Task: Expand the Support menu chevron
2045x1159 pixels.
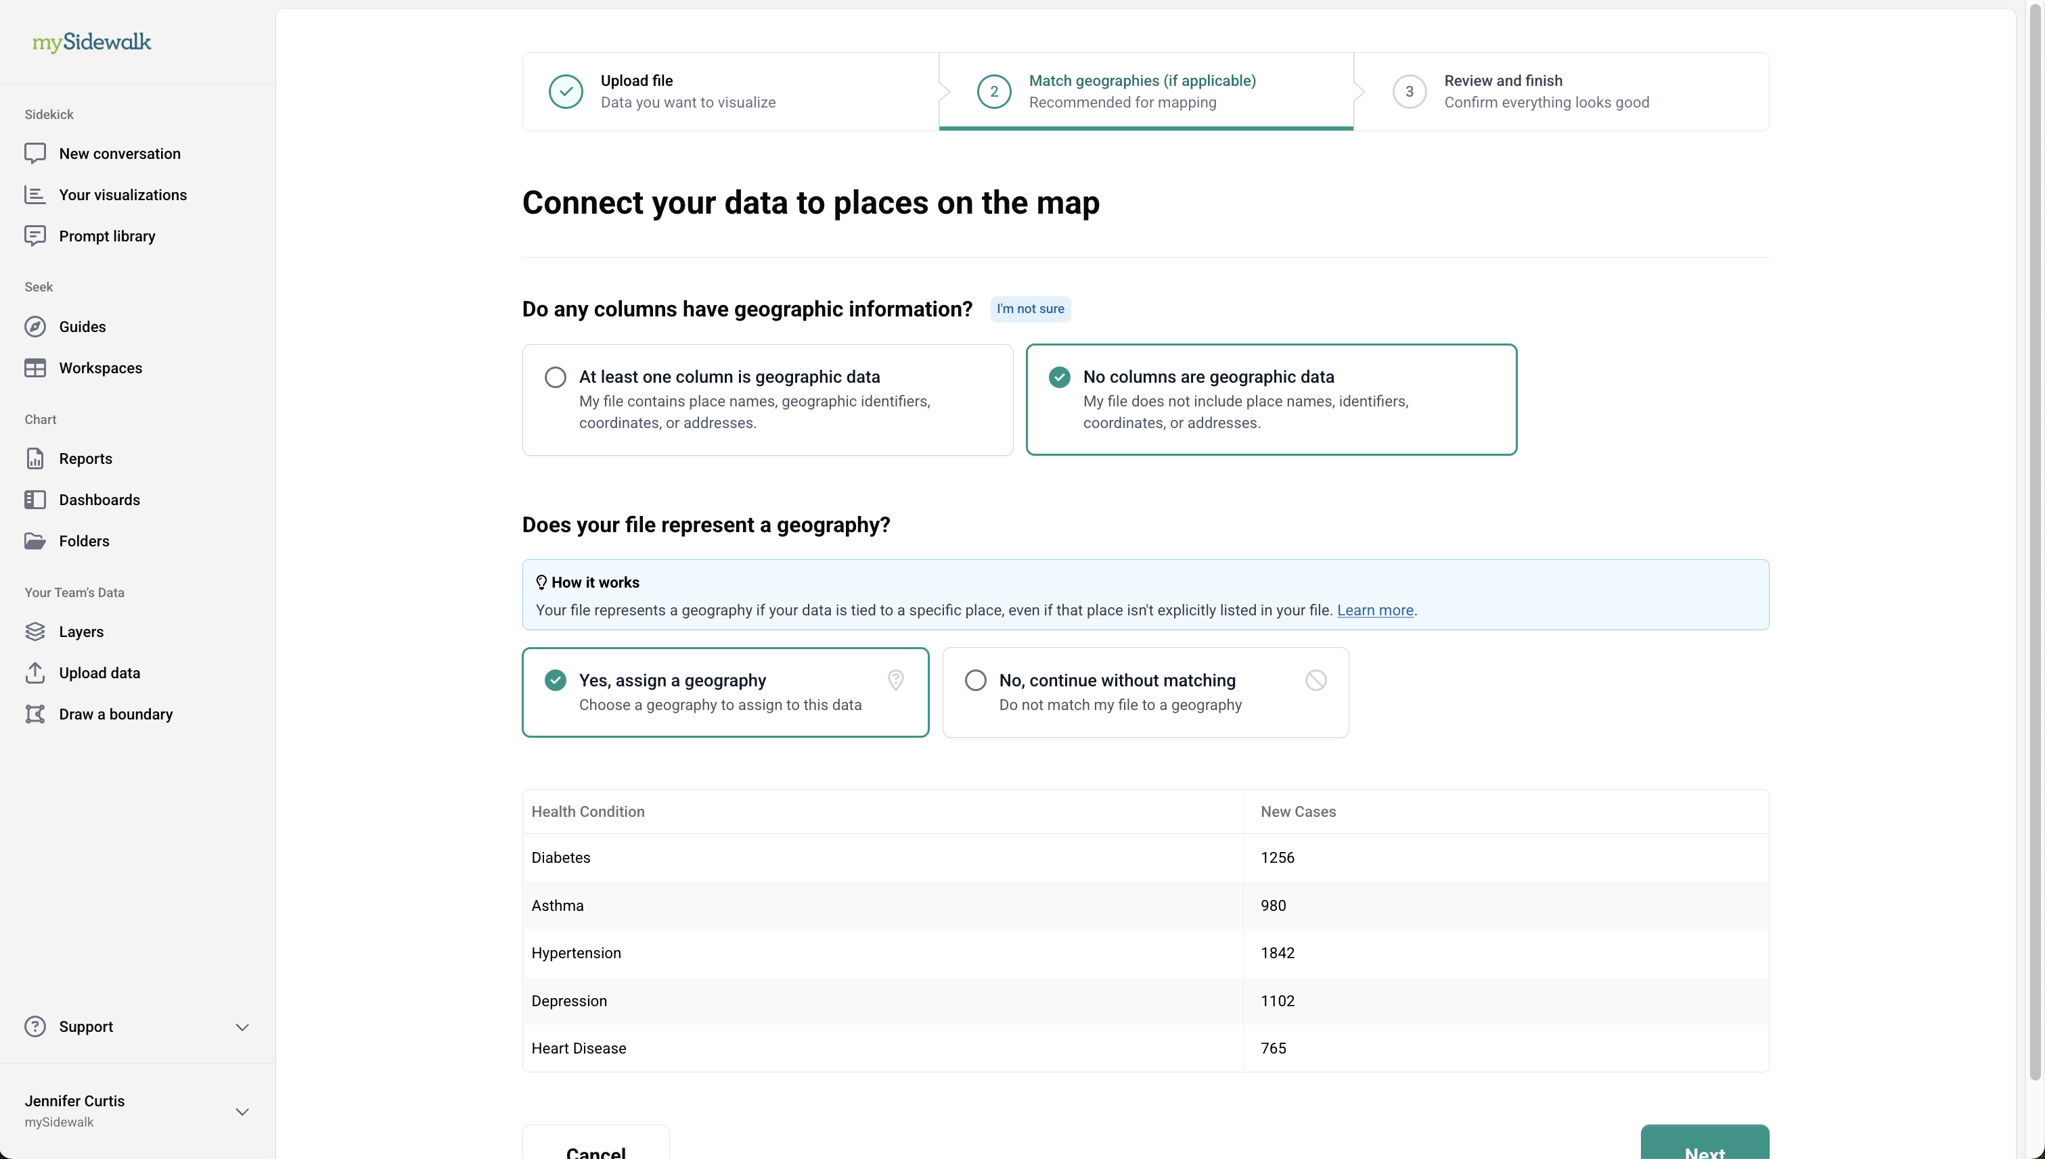Action: [x=242, y=1027]
